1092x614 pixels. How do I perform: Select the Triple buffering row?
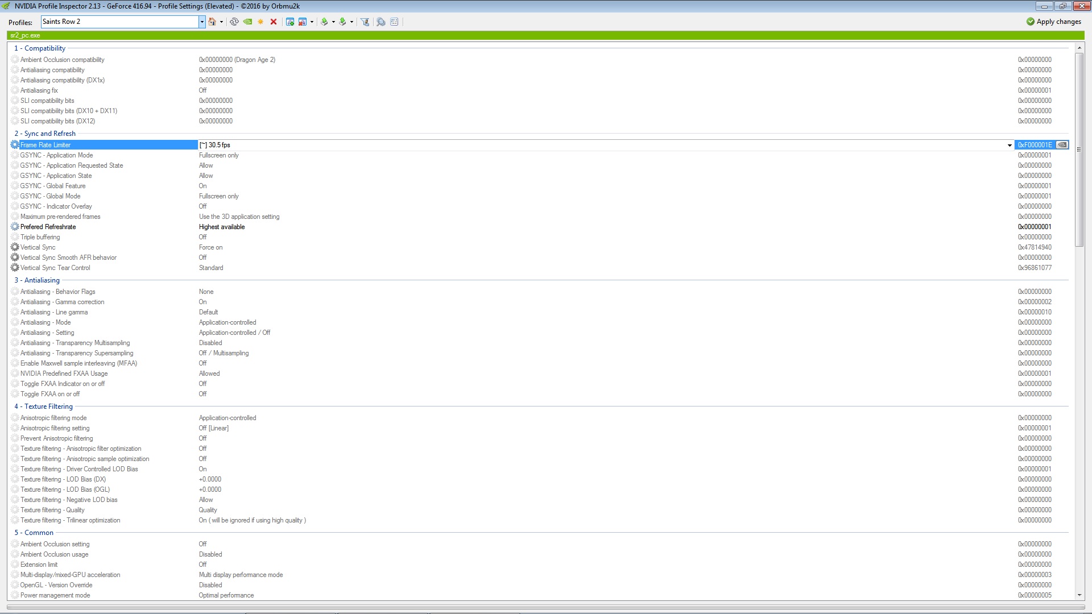(x=540, y=237)
